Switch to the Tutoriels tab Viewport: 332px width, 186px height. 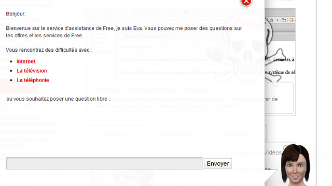pos(236,134)
